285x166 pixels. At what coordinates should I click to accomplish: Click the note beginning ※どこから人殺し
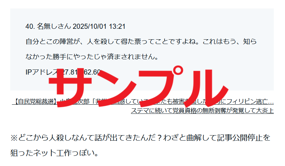point(140,138)
